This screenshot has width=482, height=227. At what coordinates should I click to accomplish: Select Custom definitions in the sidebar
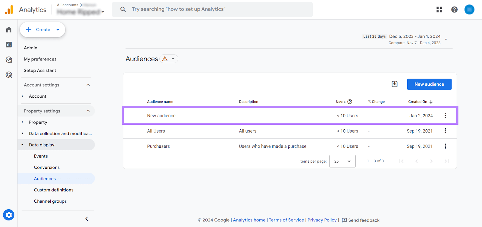[x=54, y=190]
